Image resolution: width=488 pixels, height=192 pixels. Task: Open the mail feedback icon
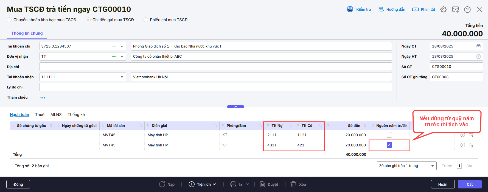[x=455, y=9]
